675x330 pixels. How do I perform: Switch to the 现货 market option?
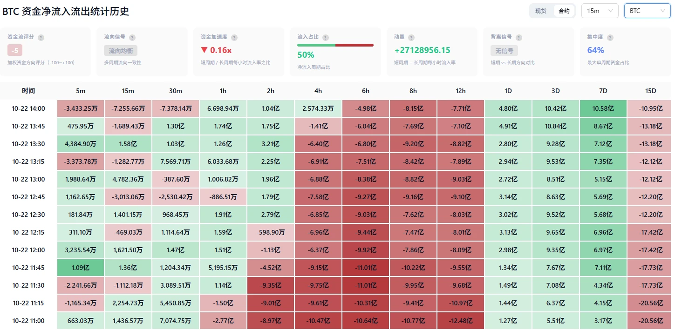541,11
